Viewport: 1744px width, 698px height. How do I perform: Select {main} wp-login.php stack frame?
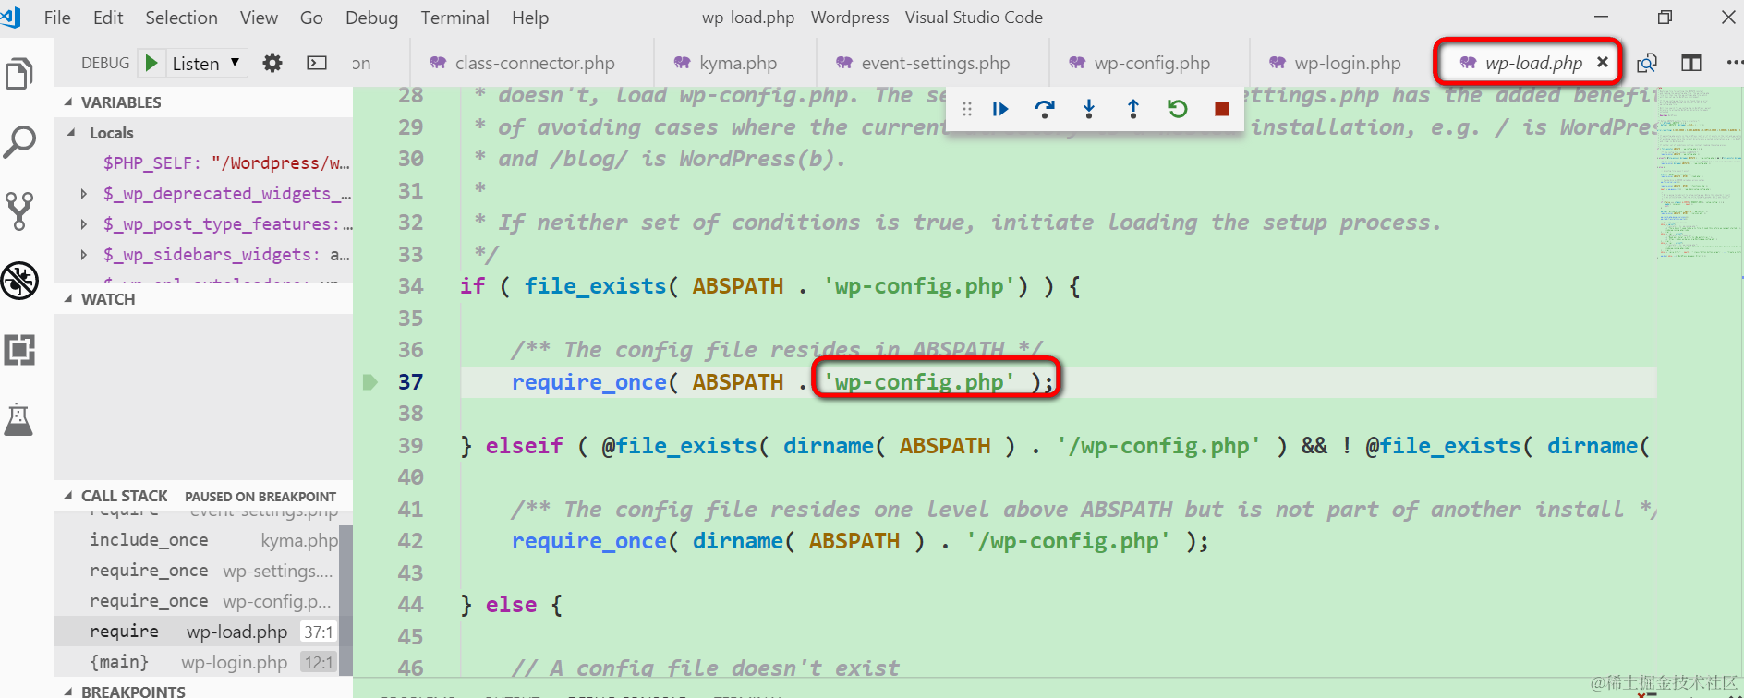(x=196, y=662)
